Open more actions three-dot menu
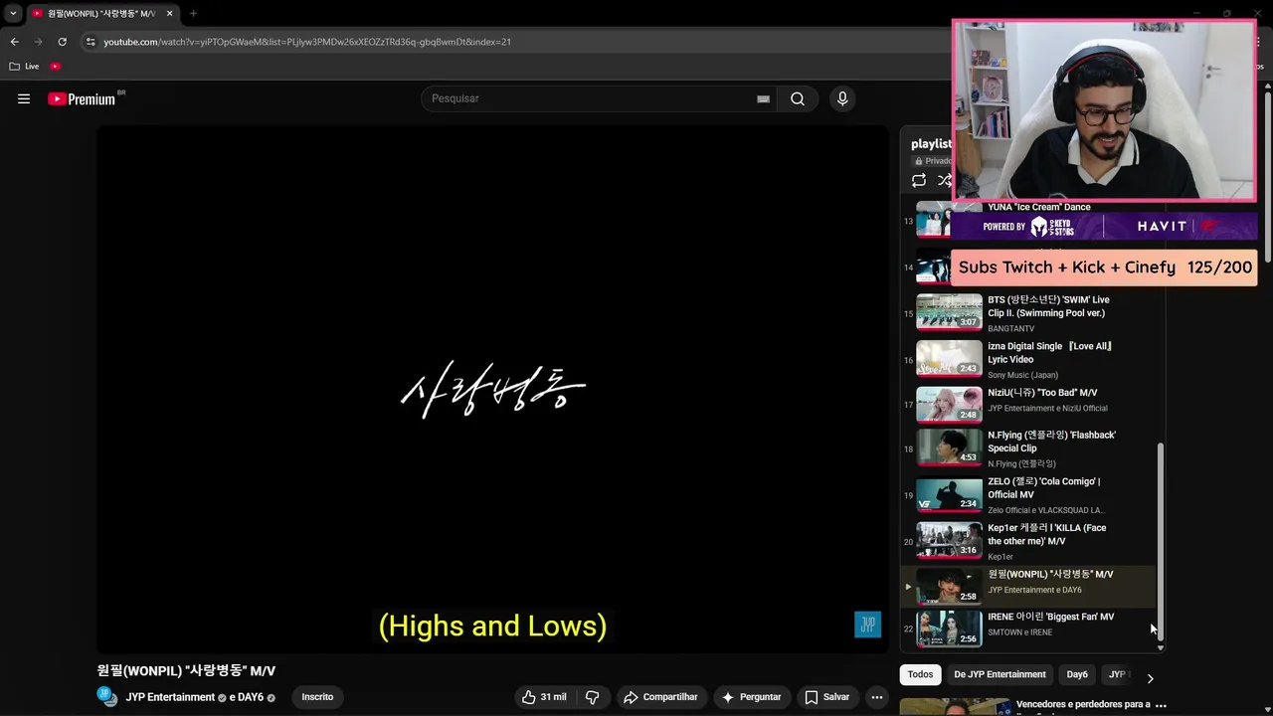1273x716 pixels. [x=877, y=697]
